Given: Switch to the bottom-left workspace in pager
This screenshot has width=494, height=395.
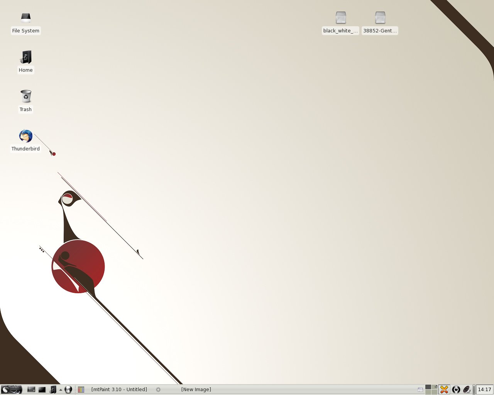Looking at the screenshot, I should [428, 392].
